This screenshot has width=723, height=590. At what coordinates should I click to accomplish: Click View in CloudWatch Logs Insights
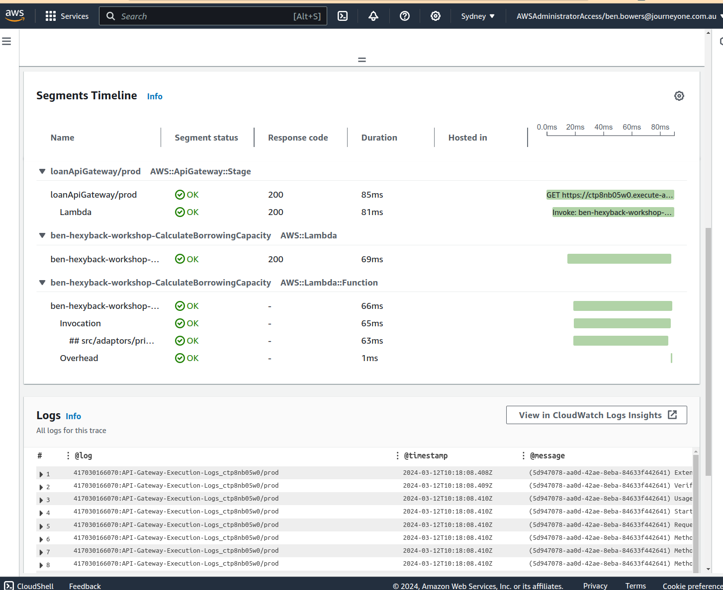coord(597,415)
